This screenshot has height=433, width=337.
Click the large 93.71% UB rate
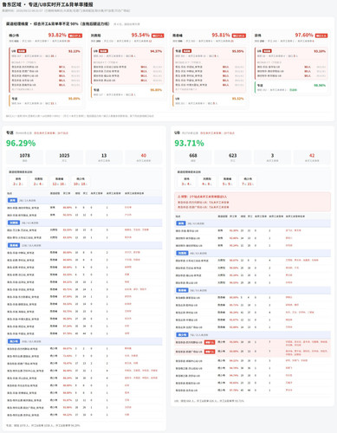(x=189, y=143)
